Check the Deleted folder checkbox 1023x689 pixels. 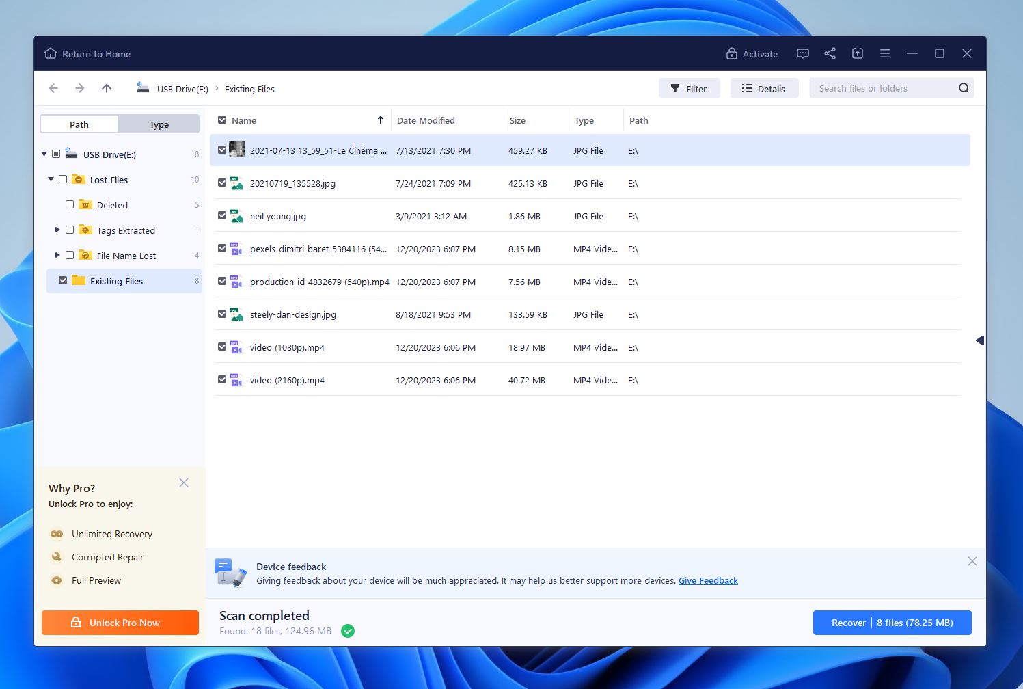point(70,204)
